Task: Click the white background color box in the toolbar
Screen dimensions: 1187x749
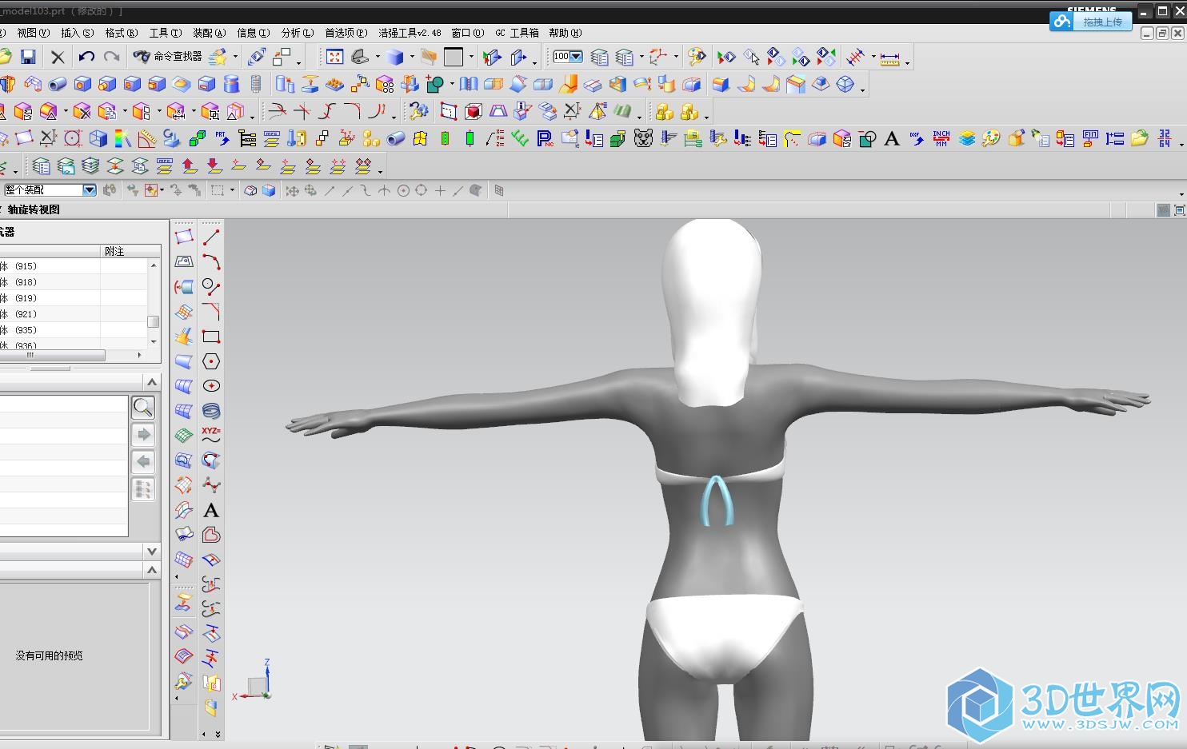Action: (454, 57)
